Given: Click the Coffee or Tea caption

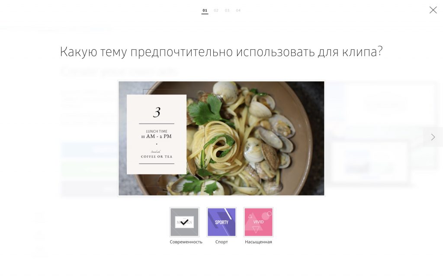Looking at the screenshot, I should 157,157.
